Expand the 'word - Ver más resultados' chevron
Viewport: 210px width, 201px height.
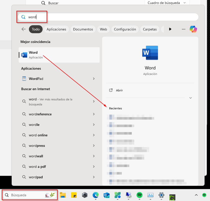[94, 101]
